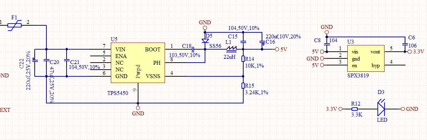Select the F1 fuse symbol
The width and height of the screenshot is (427, 140).
click(15, 25)
